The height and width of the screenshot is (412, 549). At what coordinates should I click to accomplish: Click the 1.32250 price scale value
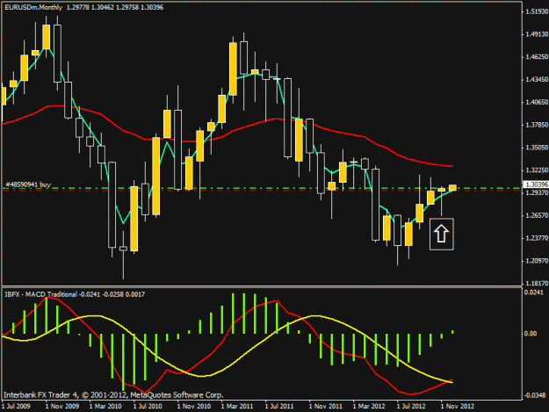(537, 170)
